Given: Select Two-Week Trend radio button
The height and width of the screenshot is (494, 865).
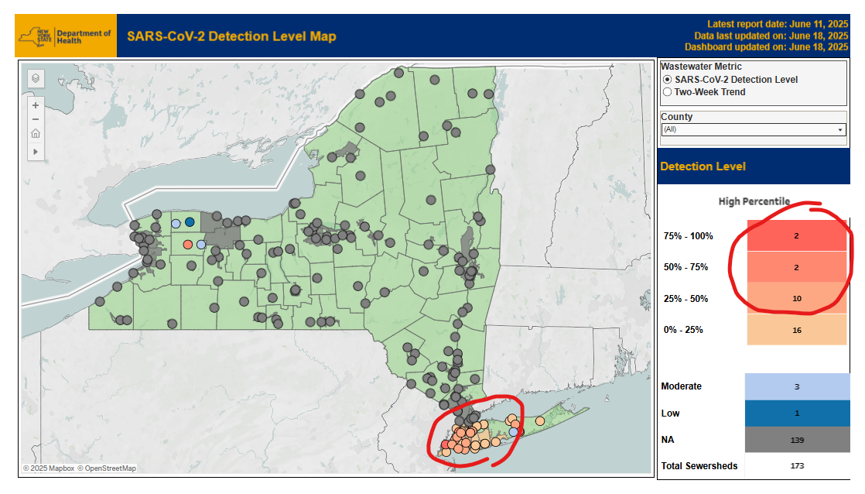Looking at the screenshot, I should point(668,92).
